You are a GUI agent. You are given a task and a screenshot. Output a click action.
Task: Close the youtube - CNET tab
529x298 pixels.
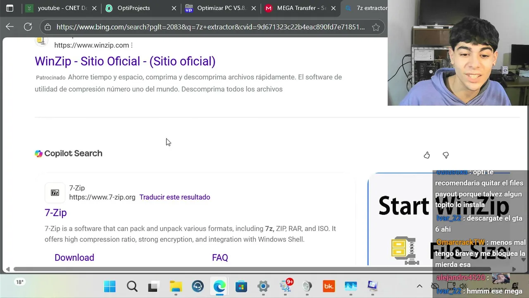94,8
